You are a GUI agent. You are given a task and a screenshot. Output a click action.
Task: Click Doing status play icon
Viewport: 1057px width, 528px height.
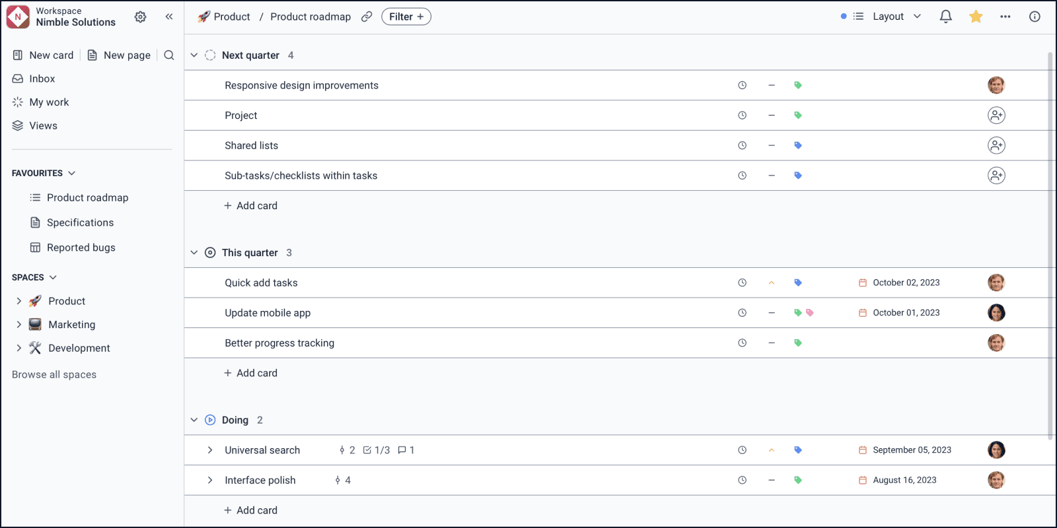point(210,420)
